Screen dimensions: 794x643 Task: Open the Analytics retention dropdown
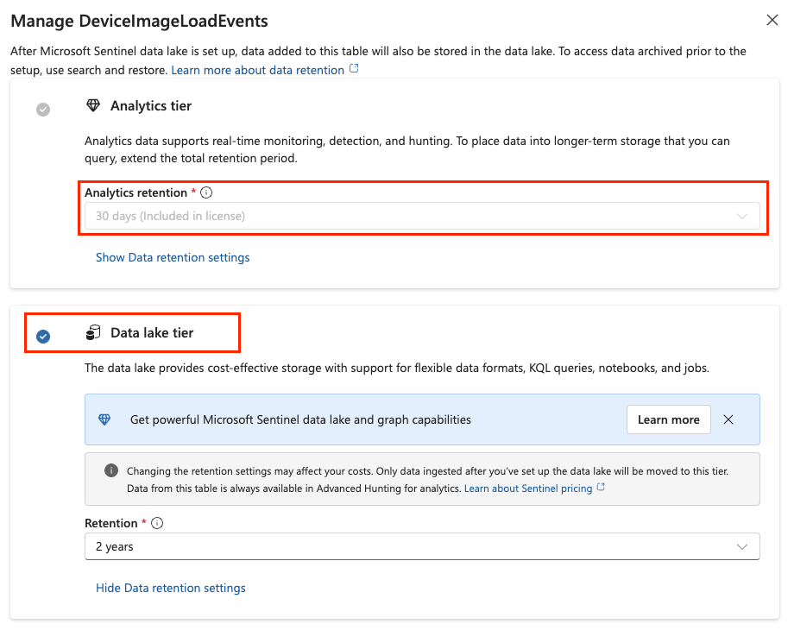tap(421, 217)
